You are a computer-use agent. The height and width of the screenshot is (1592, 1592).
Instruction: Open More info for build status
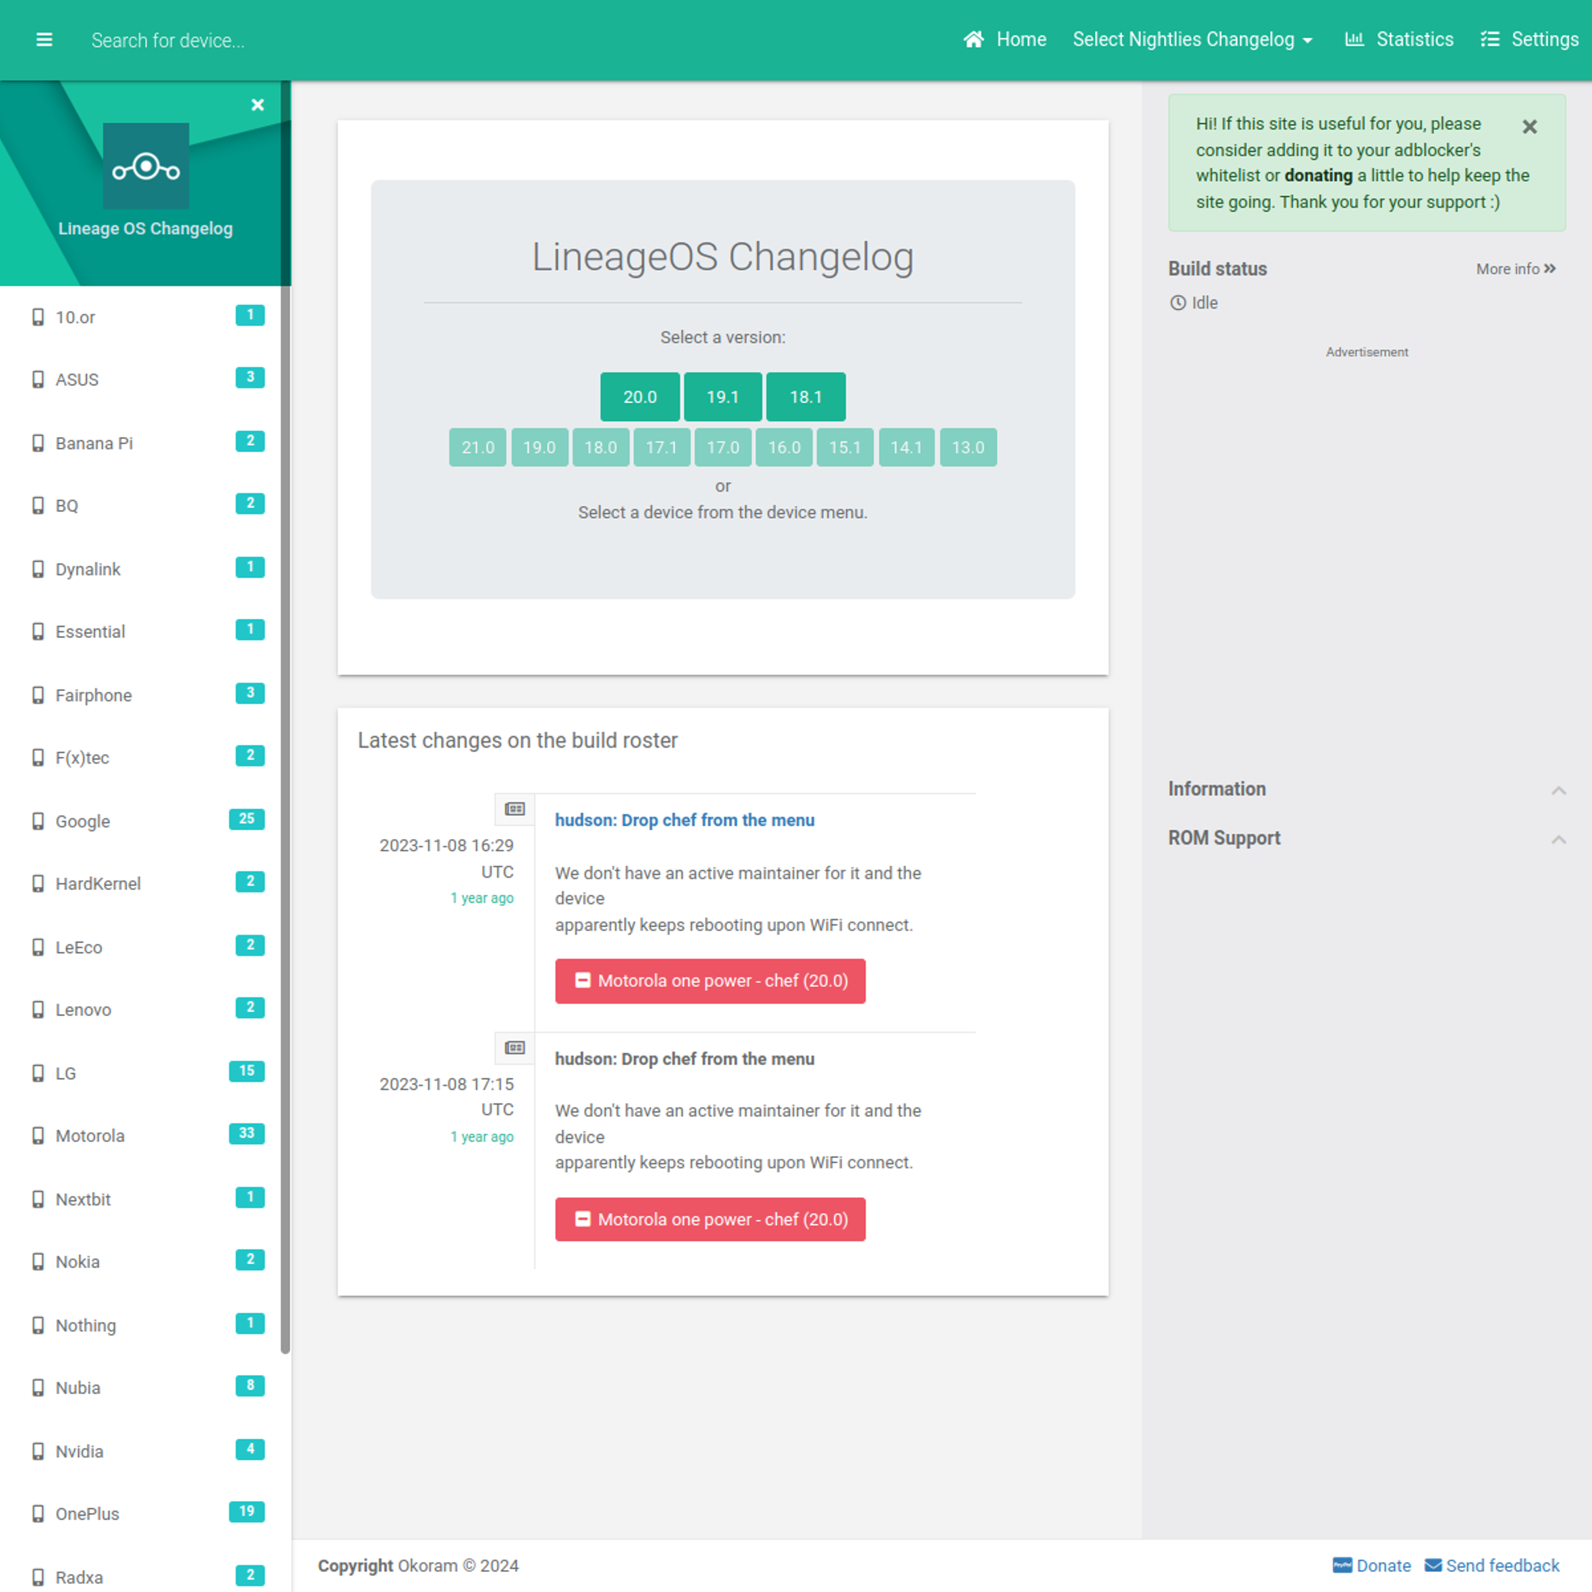click(x=1515, y=269)
